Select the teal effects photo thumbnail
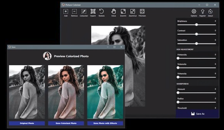The height and width of the screenshot is (130, 224). point(105,92)
